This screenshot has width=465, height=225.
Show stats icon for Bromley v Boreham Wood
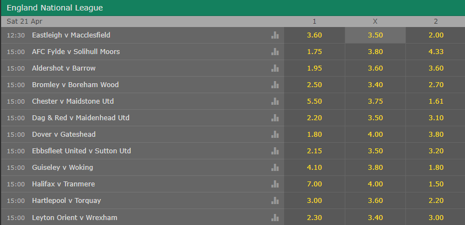[x=275, y=85]
